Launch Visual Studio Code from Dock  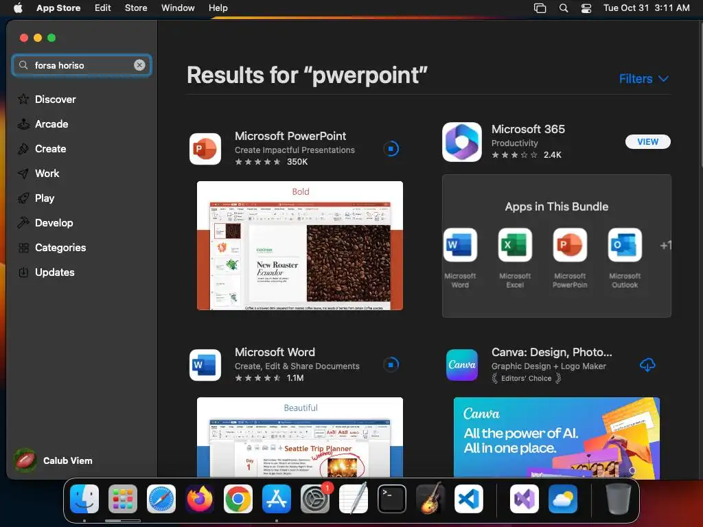(x=469, y=499)
